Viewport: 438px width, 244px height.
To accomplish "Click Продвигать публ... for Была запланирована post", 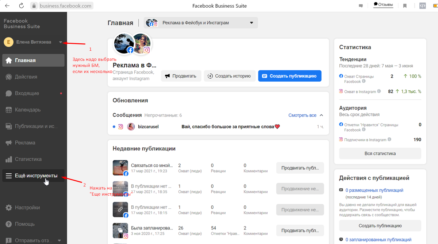I will pyautogui.click(x=300, y=231).
